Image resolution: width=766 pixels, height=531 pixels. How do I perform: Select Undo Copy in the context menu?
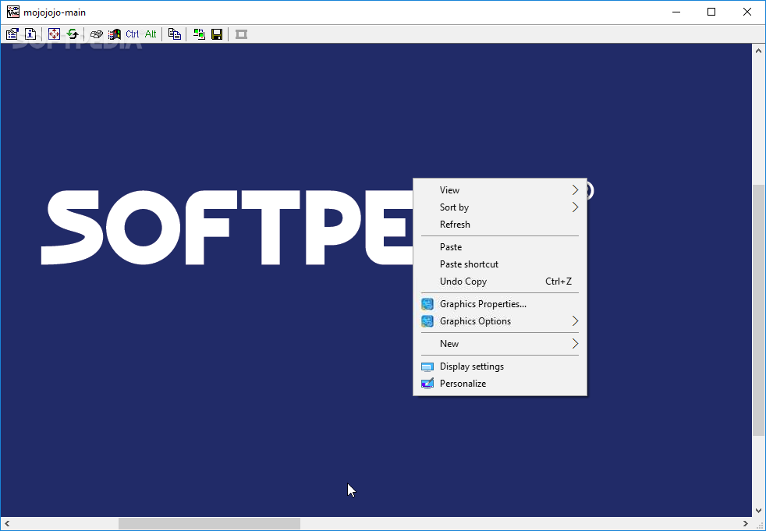tap(500, 281)
